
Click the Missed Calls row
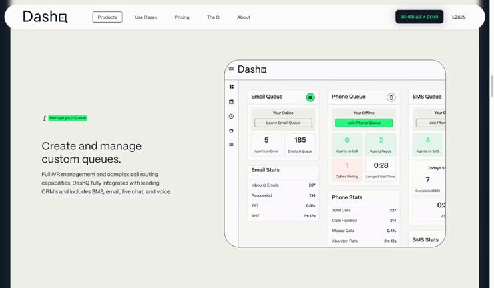364,231
